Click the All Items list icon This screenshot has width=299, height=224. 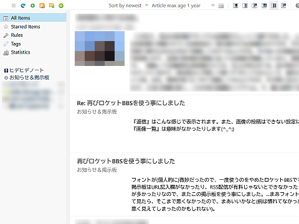pos(6,18)
